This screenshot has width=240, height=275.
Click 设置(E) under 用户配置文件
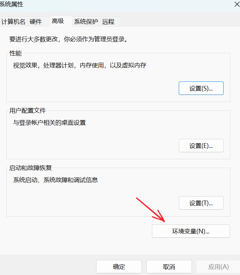pyautogui.click(x=201, y=146)
